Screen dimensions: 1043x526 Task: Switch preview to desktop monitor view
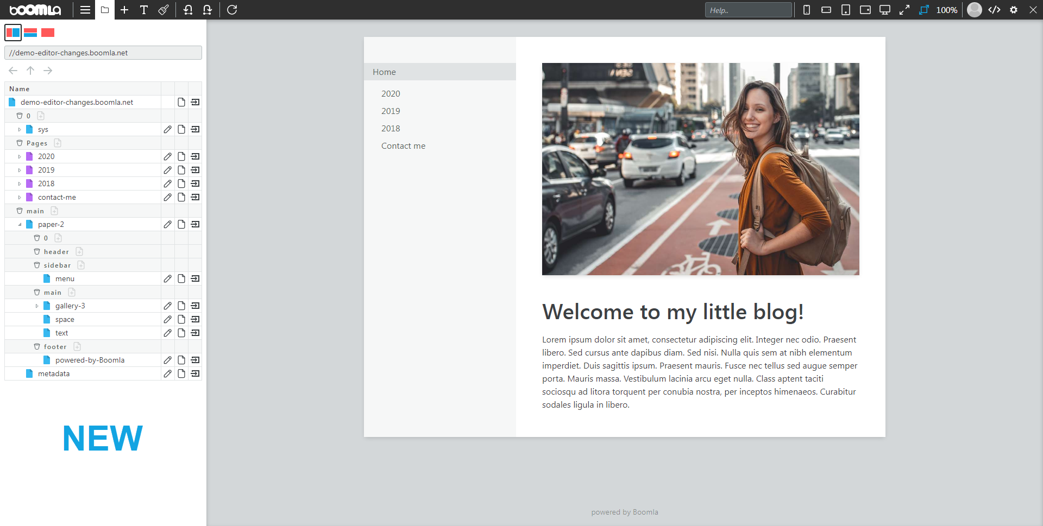pyautogui.click(x=885, y=10)
